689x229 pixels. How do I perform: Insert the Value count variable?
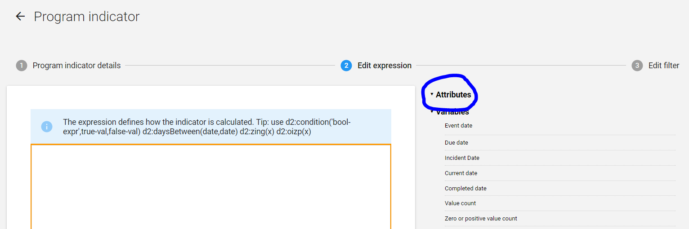[460, 203]
